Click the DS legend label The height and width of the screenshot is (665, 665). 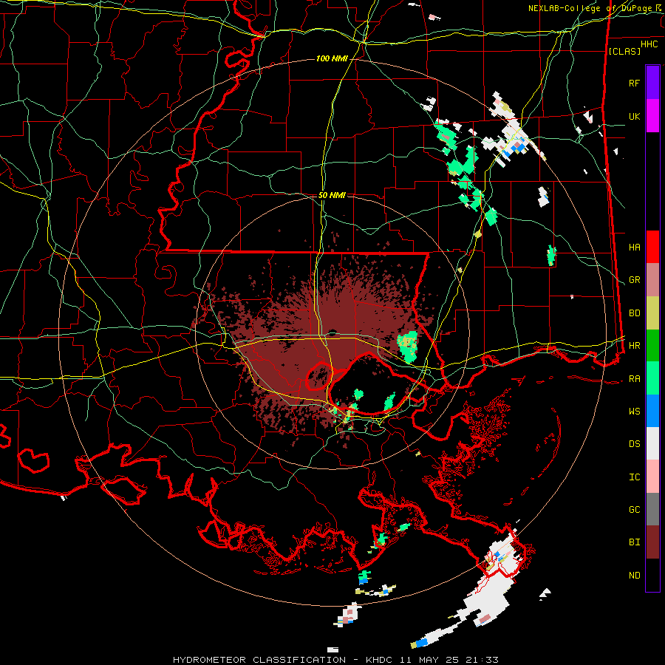tap(634, 443)
